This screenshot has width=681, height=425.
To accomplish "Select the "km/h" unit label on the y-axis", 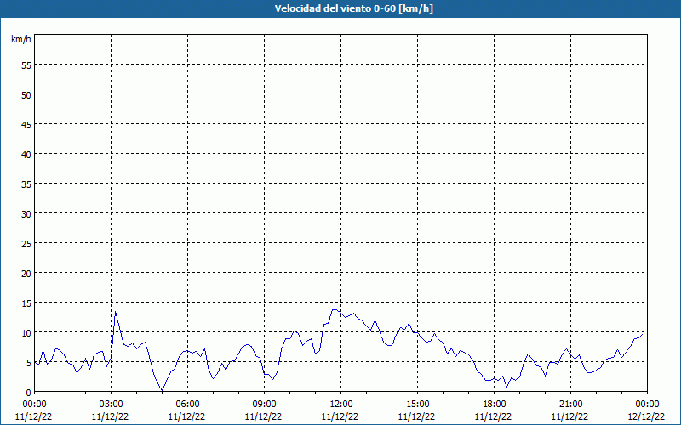I will click(20, 39).
